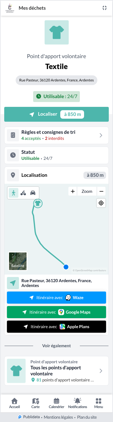The width and height of the screenshot is (113, 422).
Task: Start itinerary with Waze
Action: point(56,298)
